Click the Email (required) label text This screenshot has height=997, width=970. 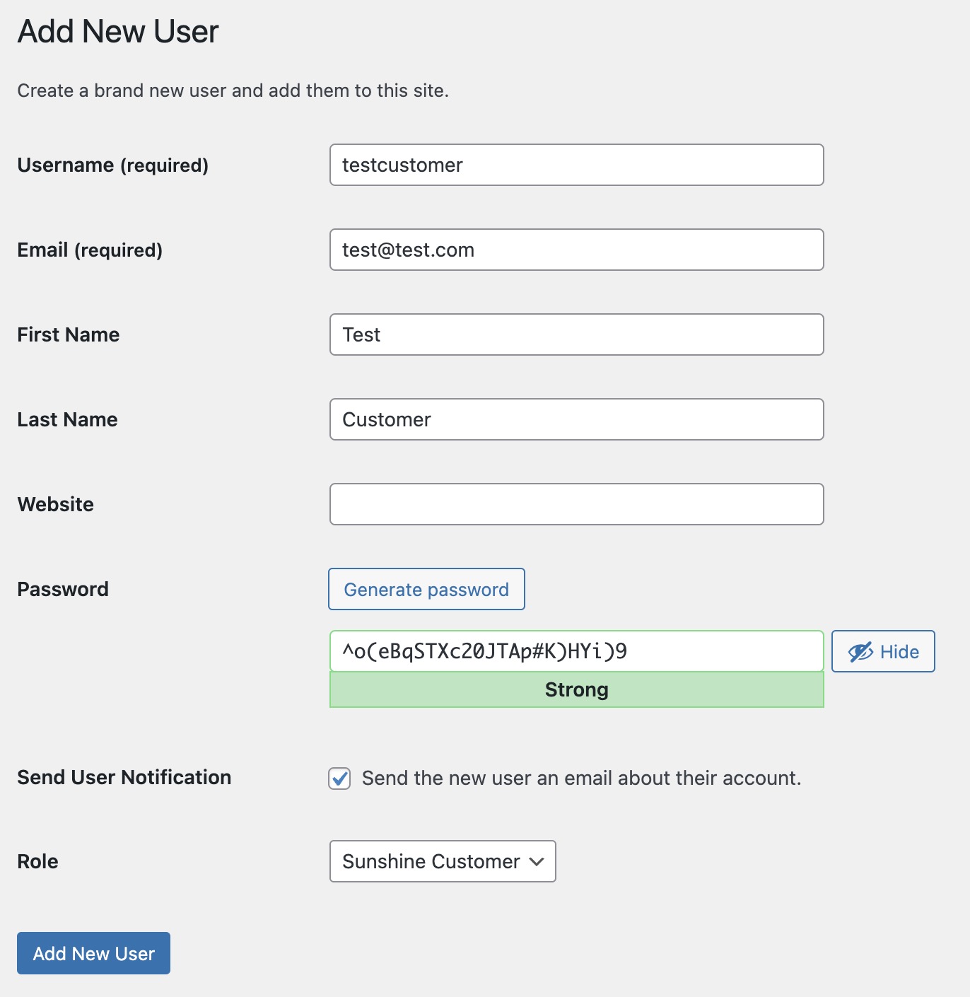[x=90, y=250]
